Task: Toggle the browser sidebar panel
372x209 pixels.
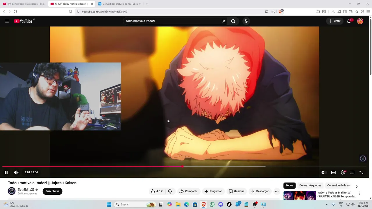Action: pos(345,12)
